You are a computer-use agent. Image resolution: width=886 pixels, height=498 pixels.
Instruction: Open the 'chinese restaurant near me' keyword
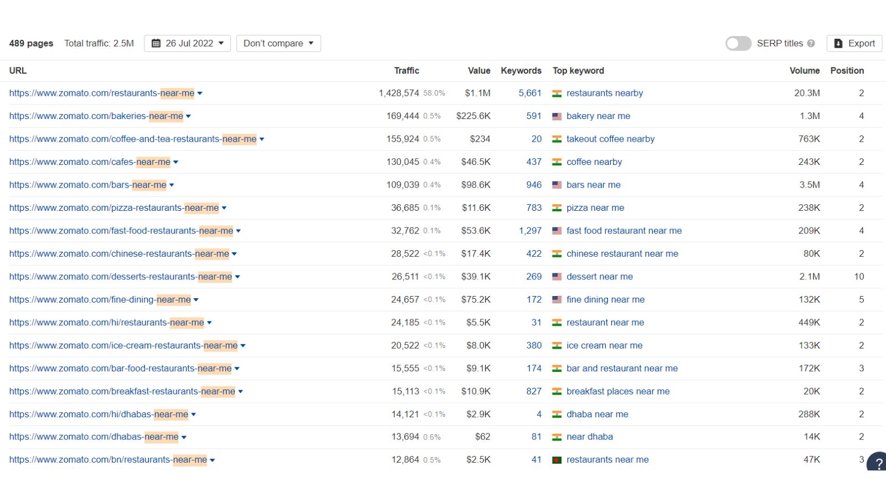(x=622, y=253)
